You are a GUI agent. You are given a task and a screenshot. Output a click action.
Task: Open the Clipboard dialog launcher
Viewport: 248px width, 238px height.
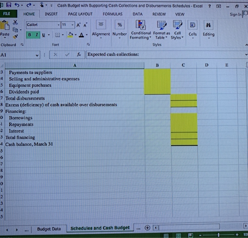[22, 45]
